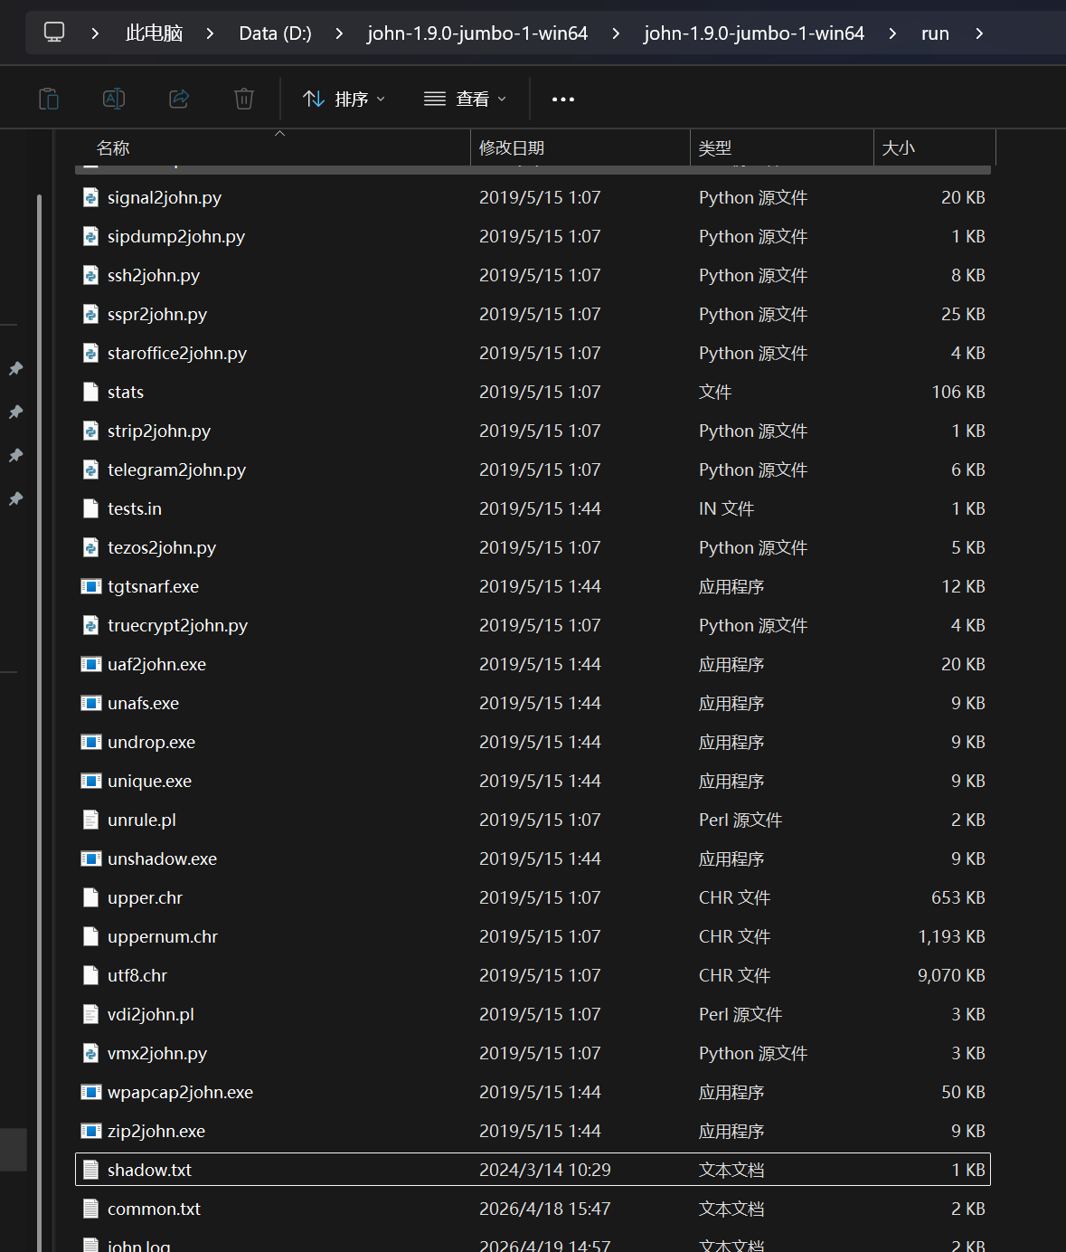Select the uppernum.chr file

coord(533,936)
